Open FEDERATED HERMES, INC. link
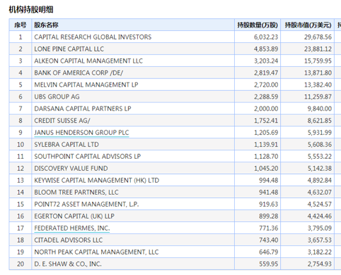Screen dimensions: 341x275 coord(72,228)
